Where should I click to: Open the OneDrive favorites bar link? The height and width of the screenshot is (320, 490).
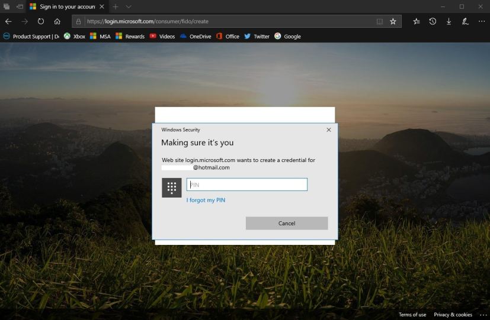coord(196,37)
